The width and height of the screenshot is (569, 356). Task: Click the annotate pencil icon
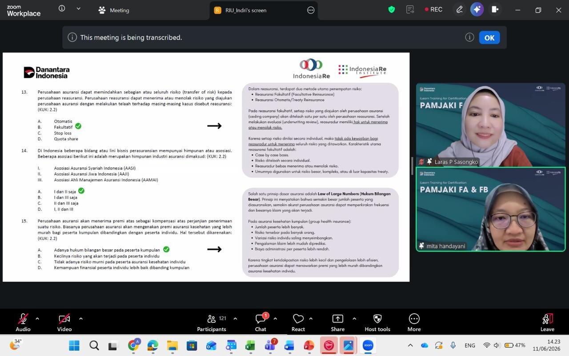(459, 9)
